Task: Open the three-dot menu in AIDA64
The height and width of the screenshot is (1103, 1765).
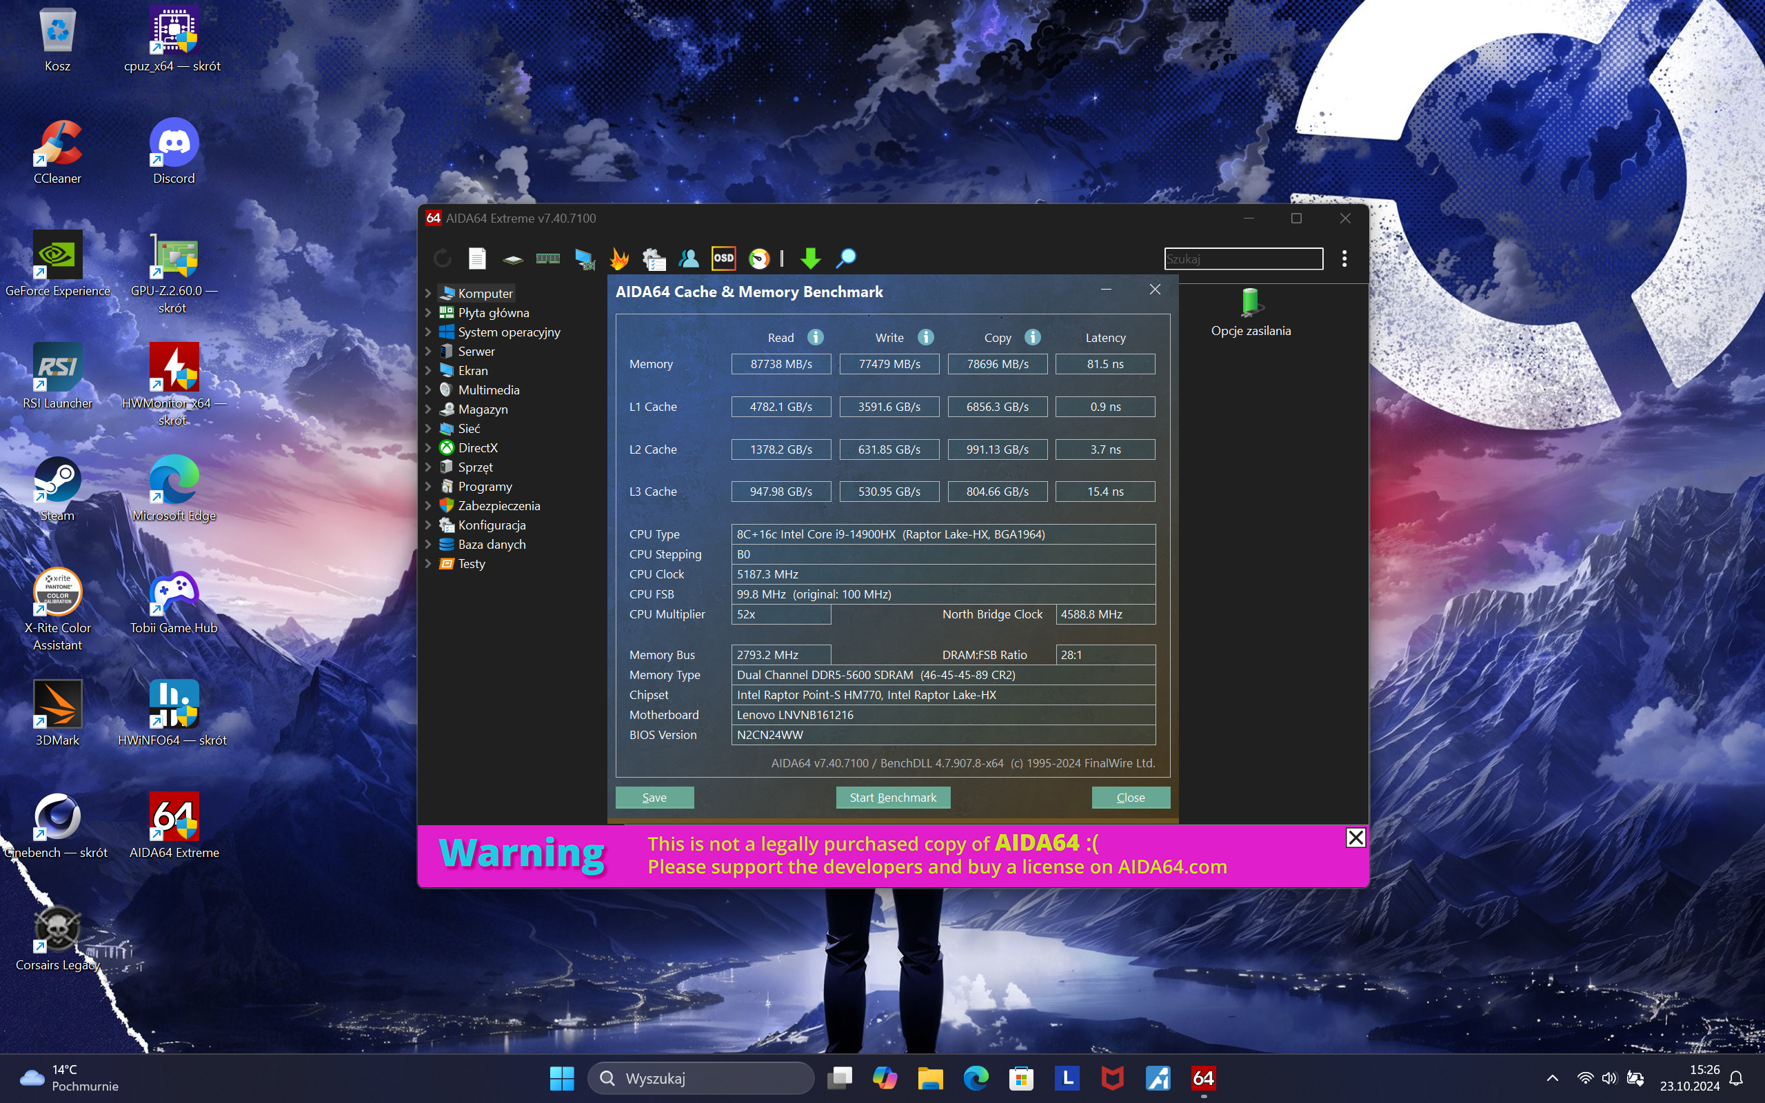Action: [1344, 259]
